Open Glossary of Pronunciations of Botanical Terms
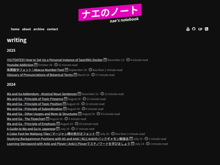220x165 pixels. (x=40, y=75)
